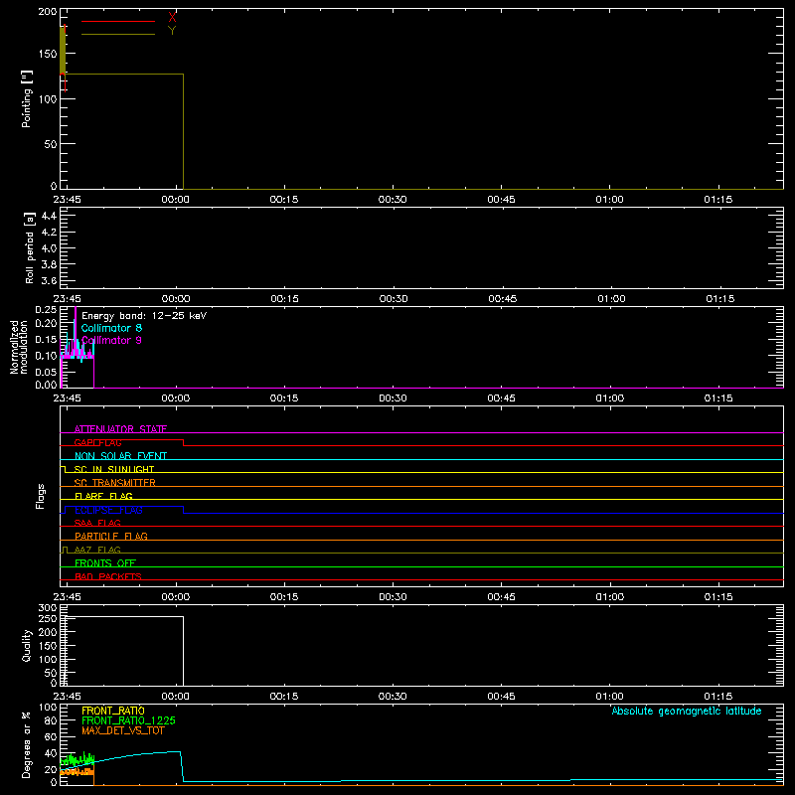Image resolution: width=795 pixels, height=795 pixels.
Task: Click 00:00 time label under Pointing plot
Action: [x=176, y=200]
